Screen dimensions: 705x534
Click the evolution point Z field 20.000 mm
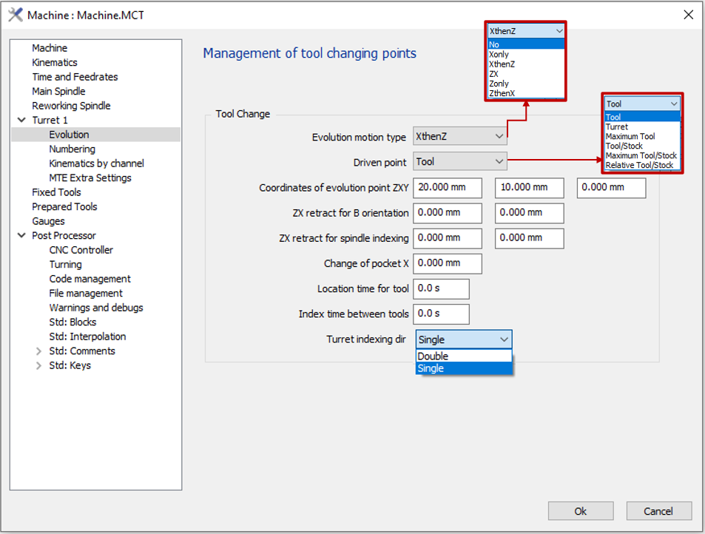(447, 188)
